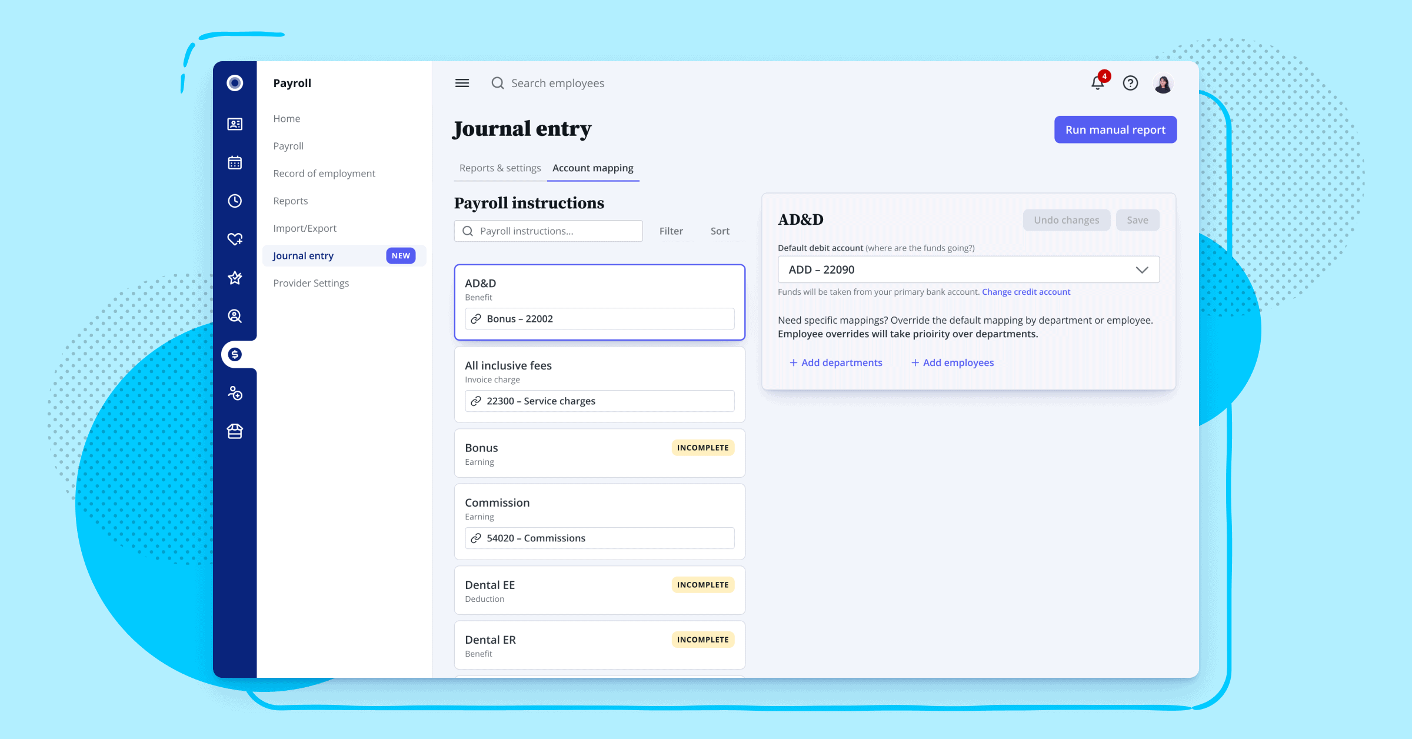The width and height of the screenshot is (1412, 739).
Task: Click the hamburger menu icon
Action: click(x=462, y=83)
